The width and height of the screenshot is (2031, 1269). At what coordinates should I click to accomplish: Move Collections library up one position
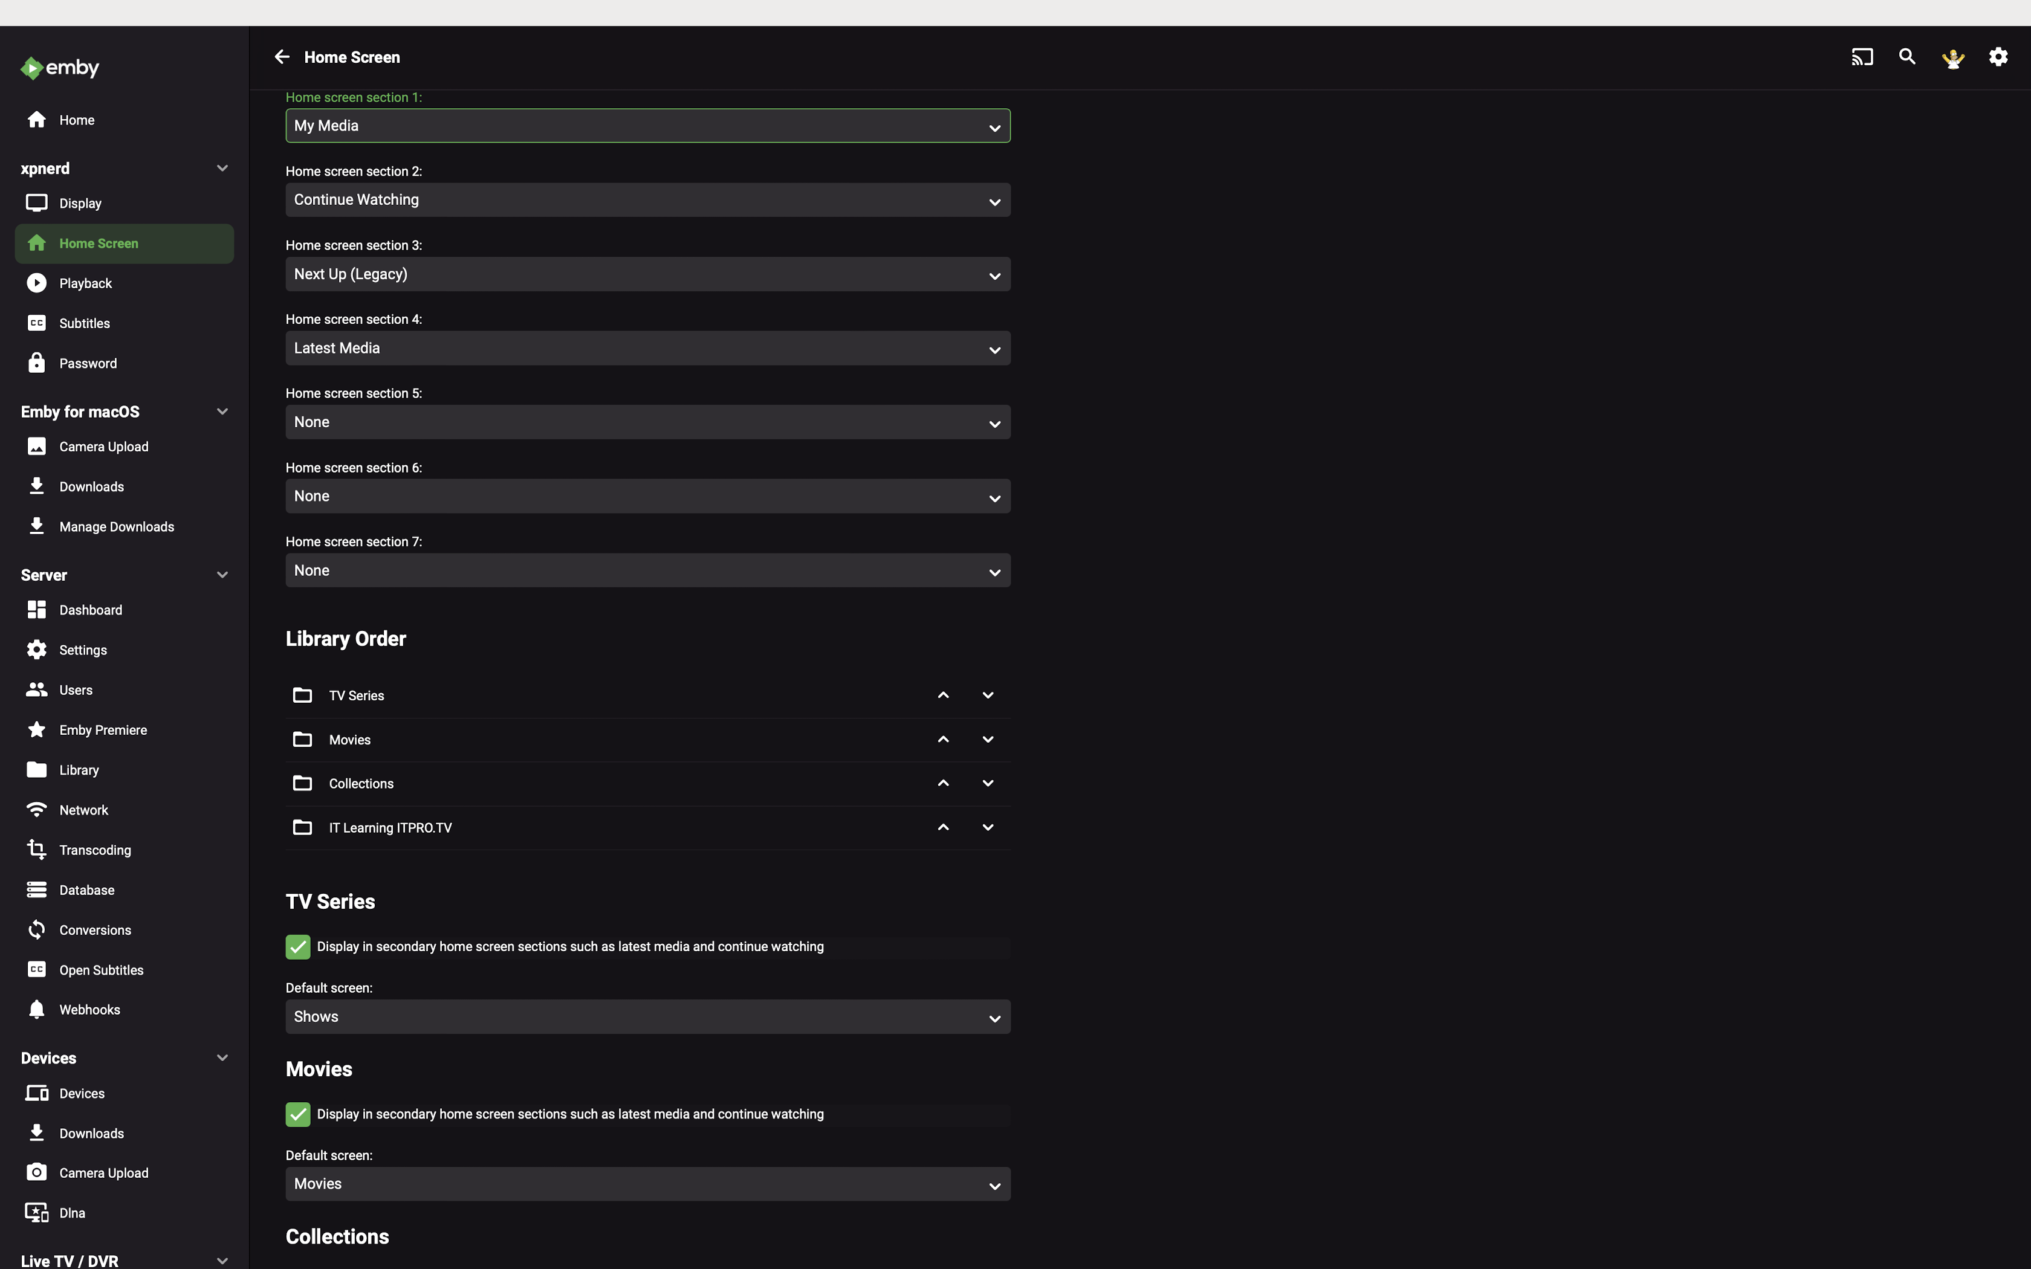click(x=944, y=783)
